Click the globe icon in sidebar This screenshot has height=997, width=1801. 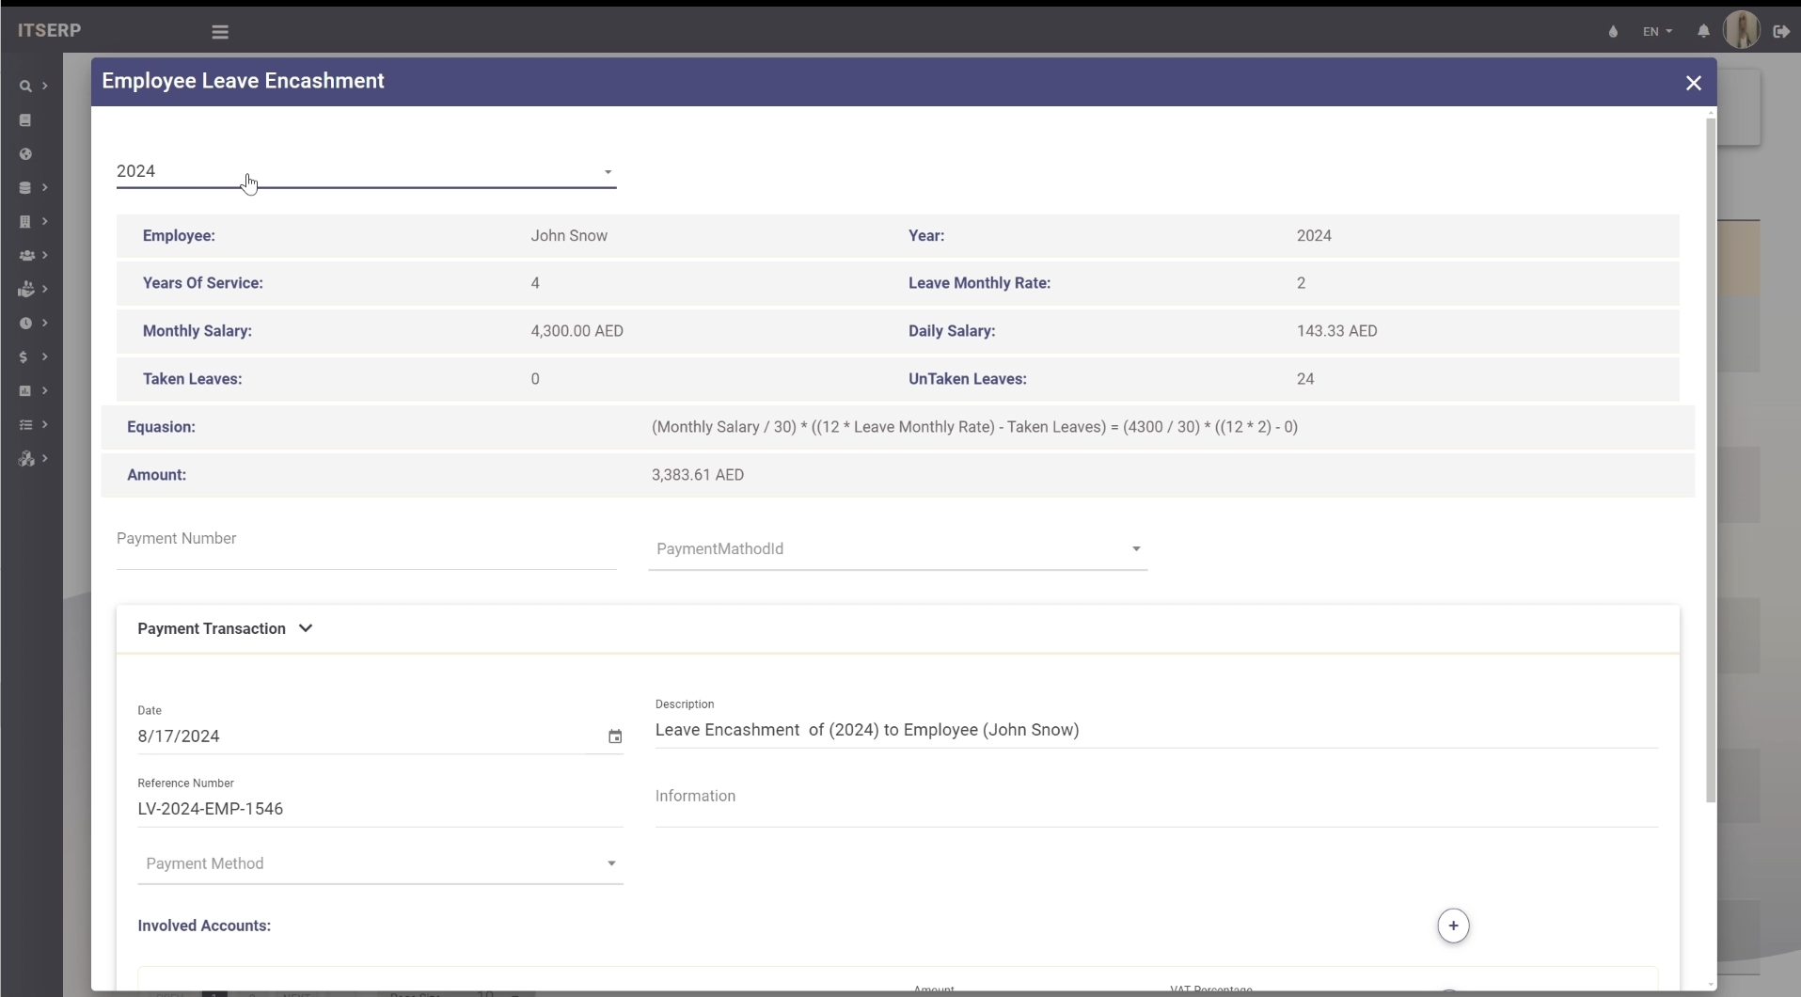[25, 154]
